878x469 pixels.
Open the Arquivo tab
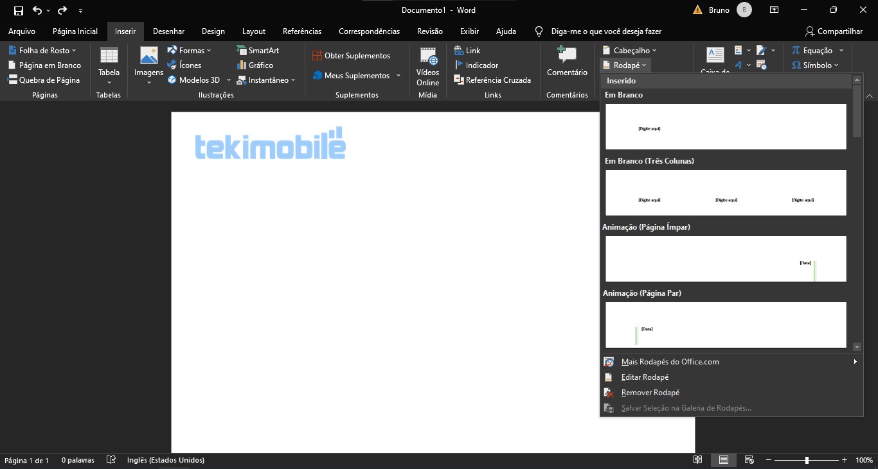point(22,31)
